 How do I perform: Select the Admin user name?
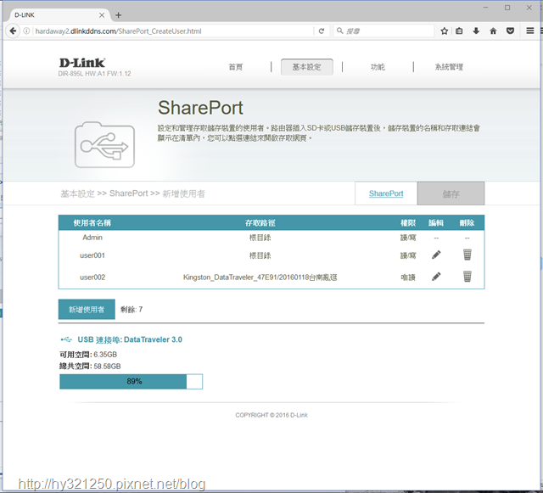click(92, 238)
